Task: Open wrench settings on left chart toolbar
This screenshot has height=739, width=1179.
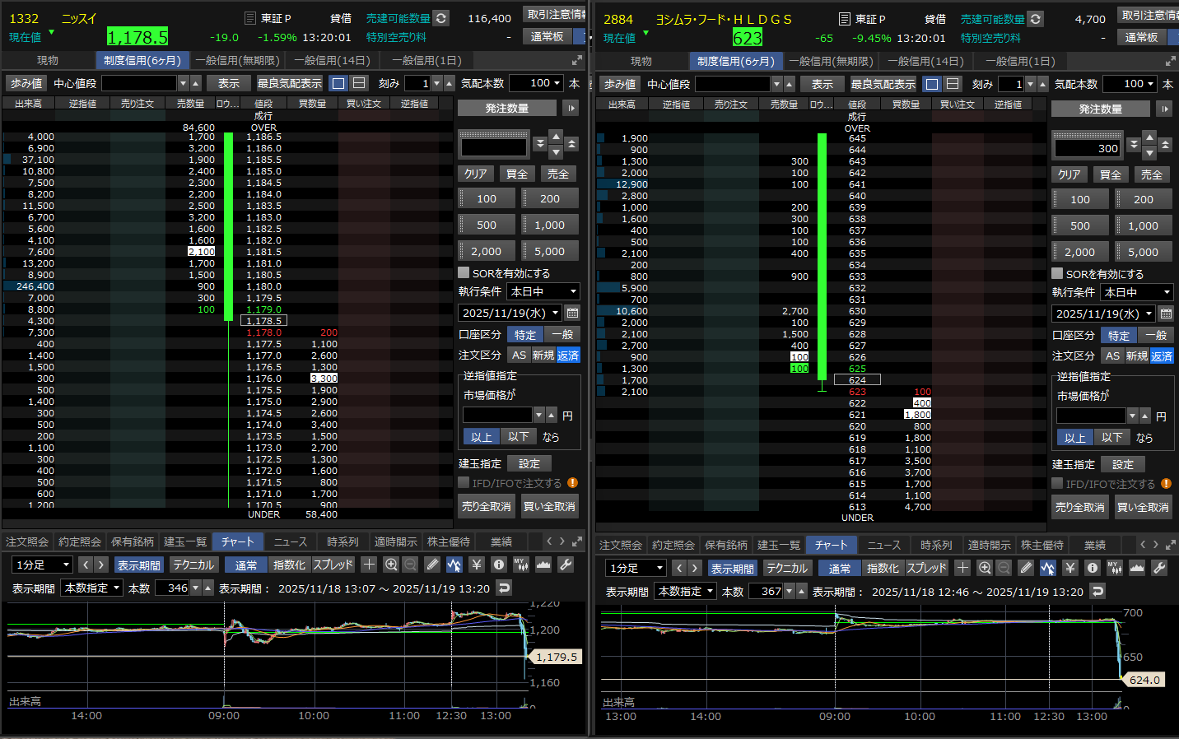Action: (x=566, y=565)
